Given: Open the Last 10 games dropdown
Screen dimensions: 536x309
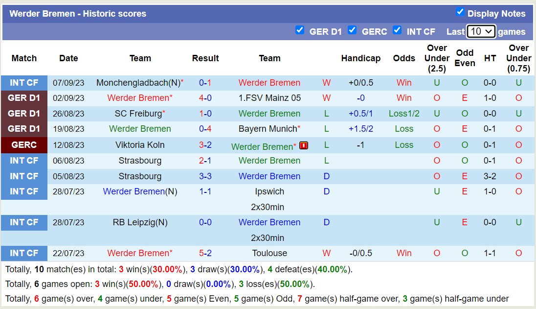Looking at the screenshot, I should [481, 31].
